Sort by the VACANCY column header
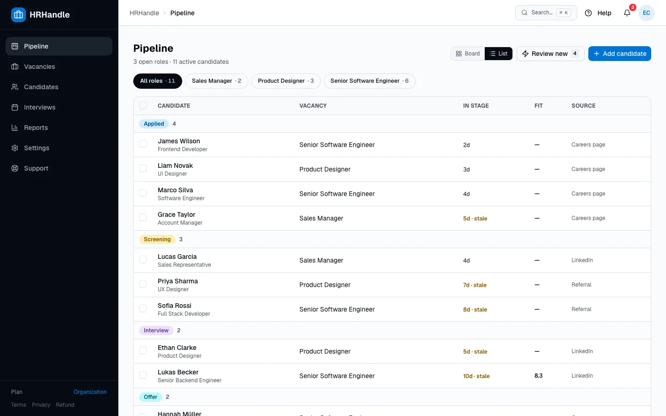Viewport: 666px width, 416px height. tap(313, 106)
